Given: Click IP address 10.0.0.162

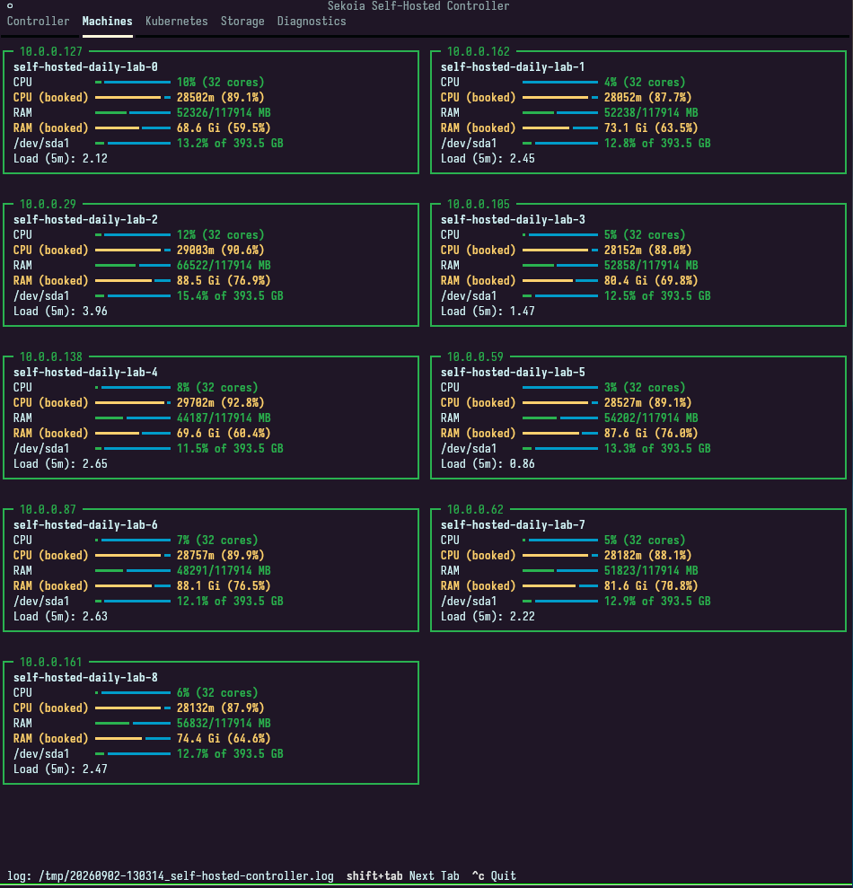Looking at the screenshot, I should [x=478, y=51].
